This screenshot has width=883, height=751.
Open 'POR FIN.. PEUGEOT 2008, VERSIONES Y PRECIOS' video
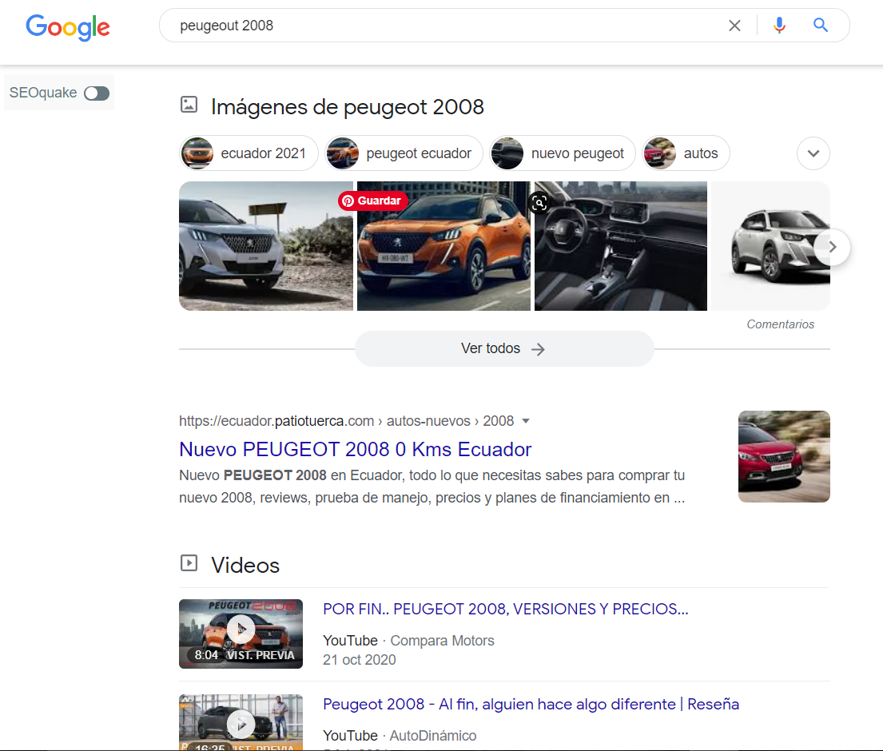point(506,609)
